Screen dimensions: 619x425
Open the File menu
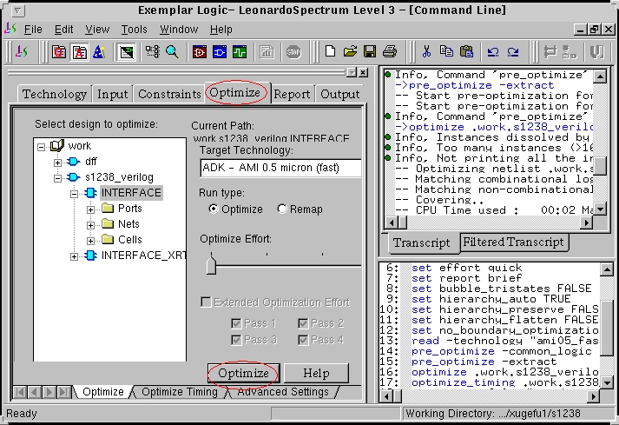pos(33,30)
